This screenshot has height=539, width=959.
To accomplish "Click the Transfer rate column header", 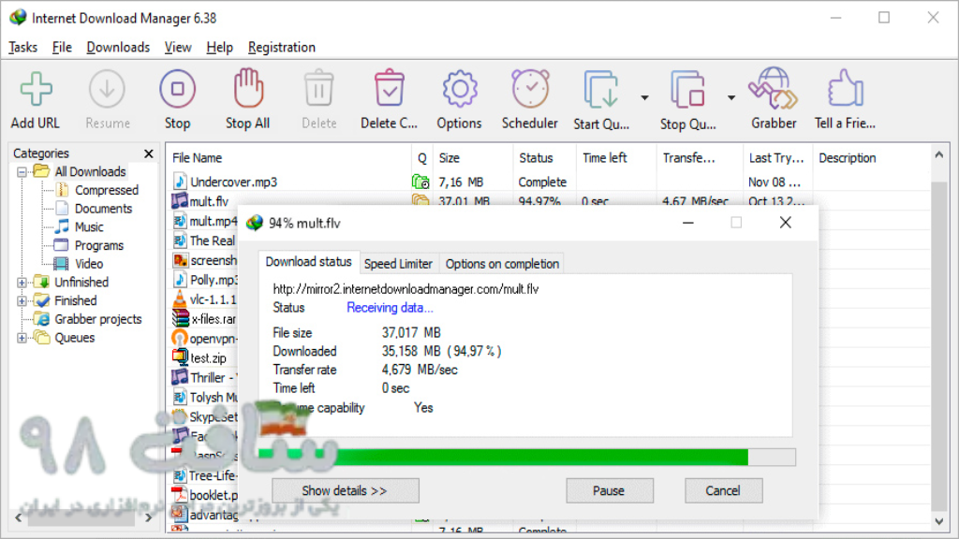I will [x=700, y=157].
